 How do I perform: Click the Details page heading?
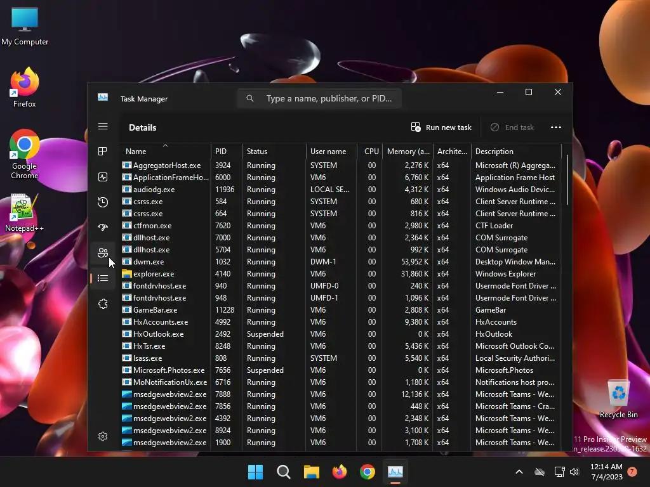tap(143, 127)
